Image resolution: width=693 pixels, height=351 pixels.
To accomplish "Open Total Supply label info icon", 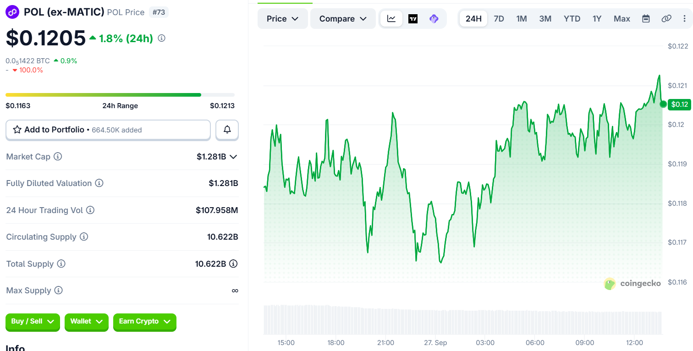I will coord(61,264).
